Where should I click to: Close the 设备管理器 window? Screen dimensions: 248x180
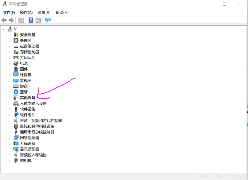239,4
